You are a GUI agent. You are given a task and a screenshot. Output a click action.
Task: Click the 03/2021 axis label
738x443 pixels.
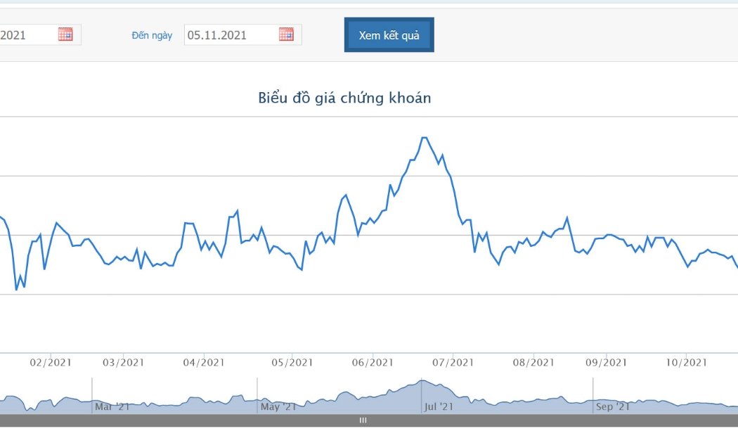[x=123, y=363]
